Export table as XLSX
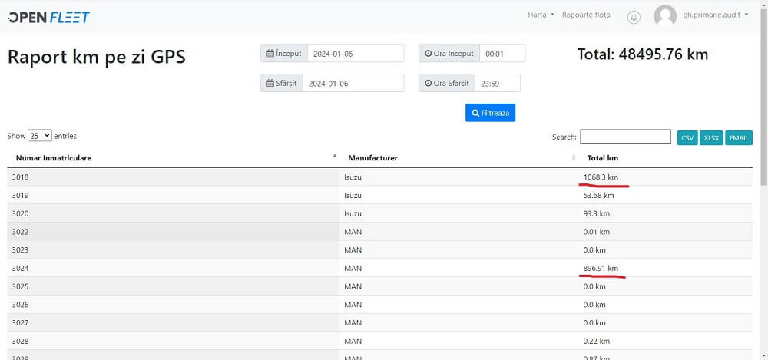Image resolution: width=768 pixels, height=360 pixels. coord(711,137)
